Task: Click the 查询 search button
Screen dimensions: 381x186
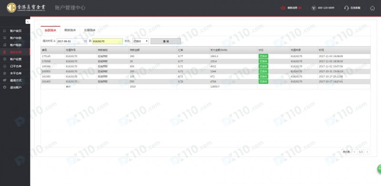Action: pyautogui.click(x=166, y=41)
